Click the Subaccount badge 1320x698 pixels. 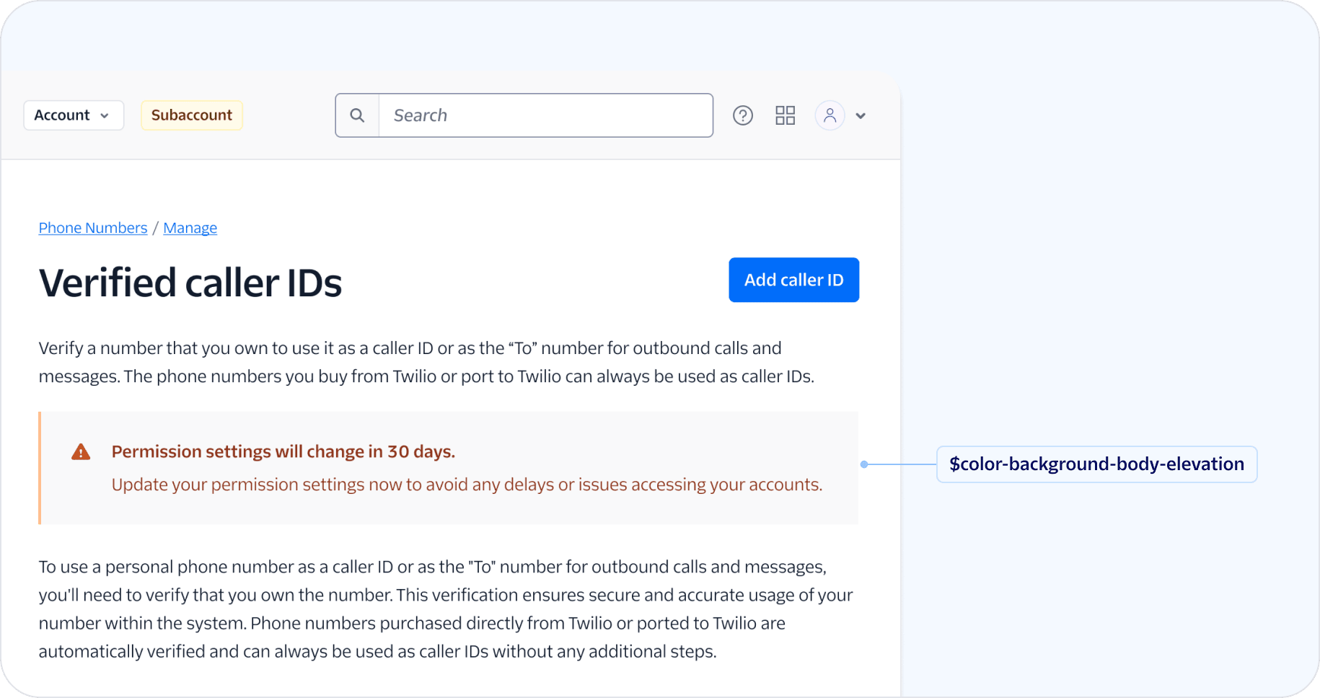191,115
